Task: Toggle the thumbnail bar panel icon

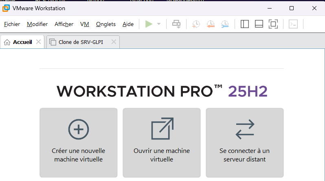Action: coord(259,24)
